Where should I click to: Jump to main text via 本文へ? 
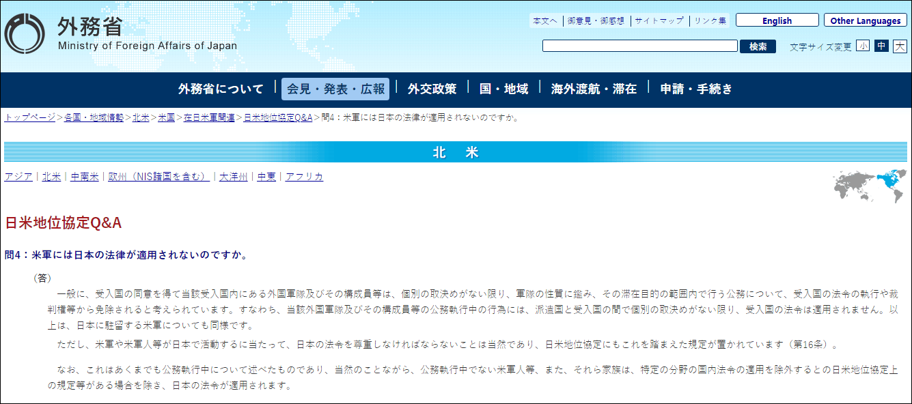point(545,21)
